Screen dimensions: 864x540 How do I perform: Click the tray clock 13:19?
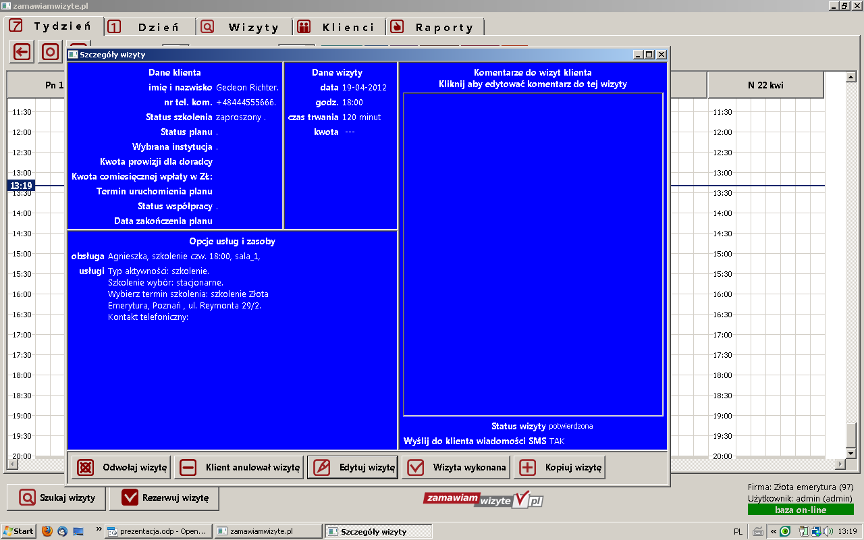click(847, 531)
